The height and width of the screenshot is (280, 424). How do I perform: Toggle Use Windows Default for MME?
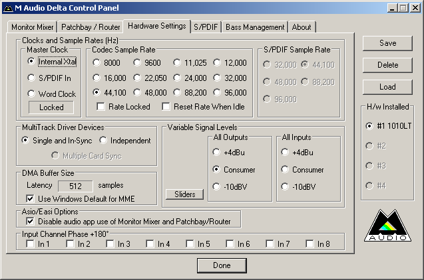30,198
